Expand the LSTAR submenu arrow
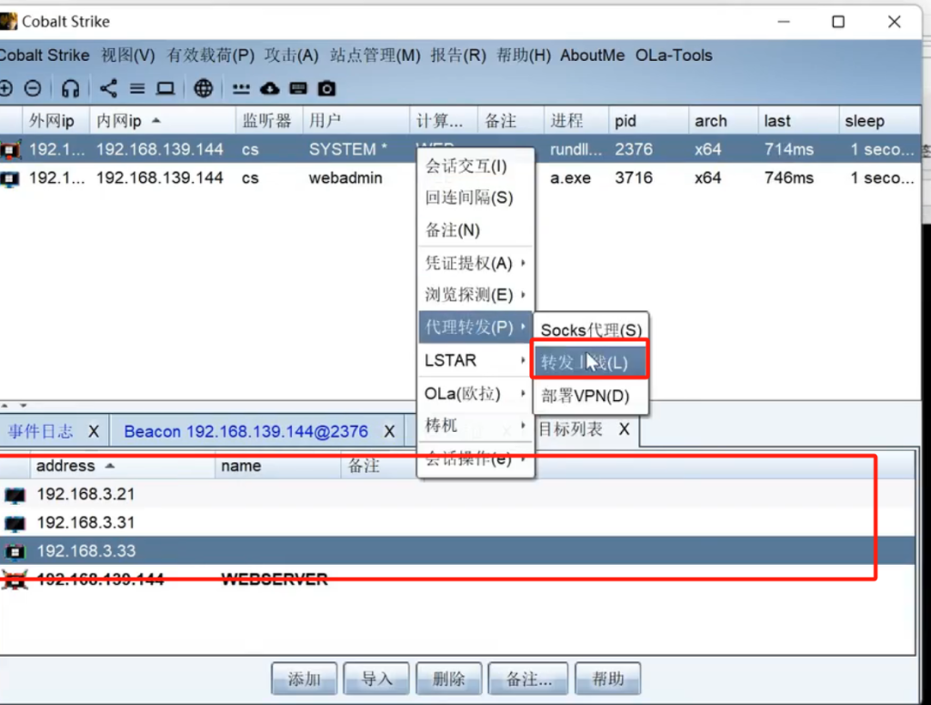The image size is (931, 705). click(x=523, y=360)
